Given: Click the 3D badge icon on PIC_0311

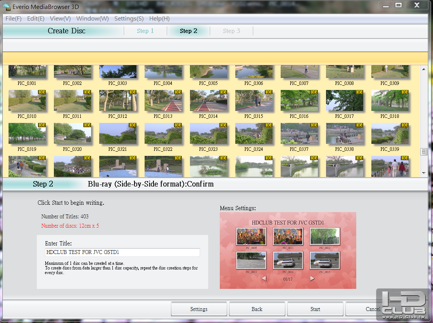Looking at the screenshot, I should pos(87,92).
